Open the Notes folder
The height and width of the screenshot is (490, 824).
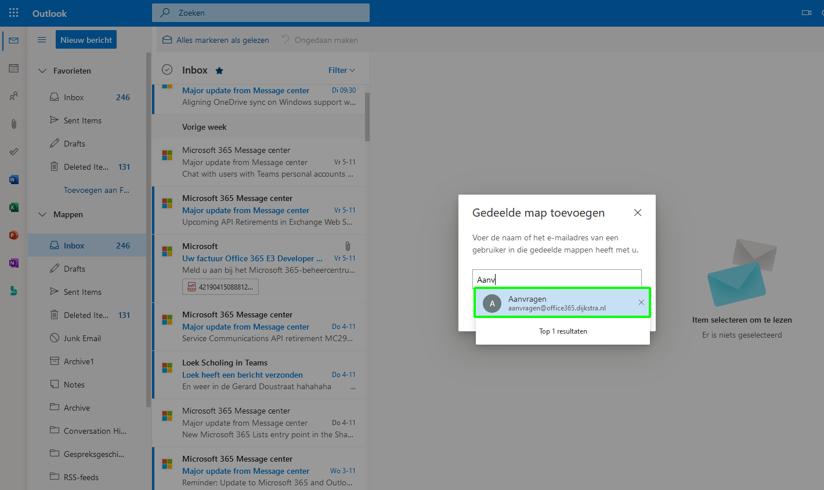(88, 385)
